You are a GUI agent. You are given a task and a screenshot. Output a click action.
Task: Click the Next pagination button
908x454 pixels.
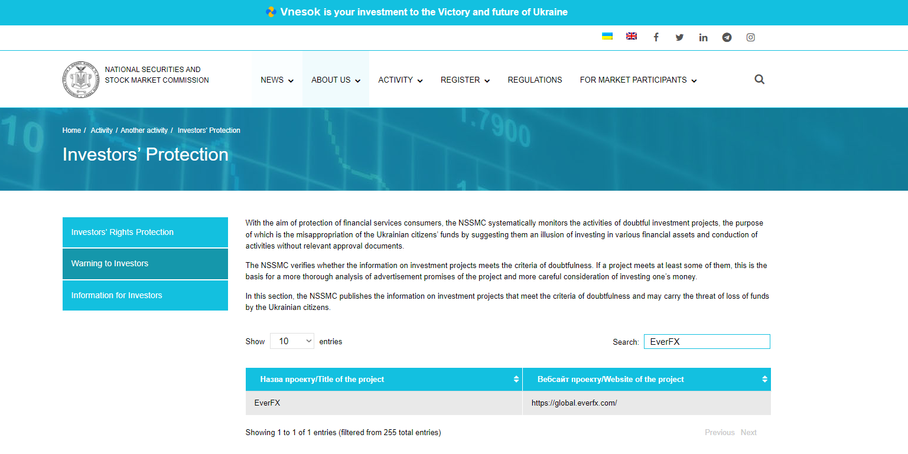click(x=748, y=433)
